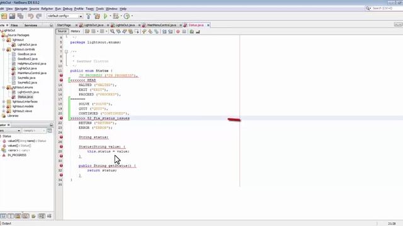Click the error marker on line 21

click(61, 118)
